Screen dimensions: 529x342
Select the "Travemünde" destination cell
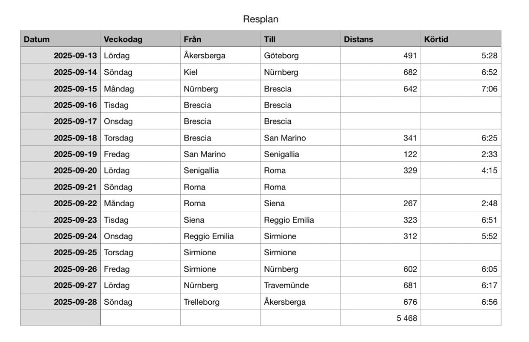pos(287,285)
